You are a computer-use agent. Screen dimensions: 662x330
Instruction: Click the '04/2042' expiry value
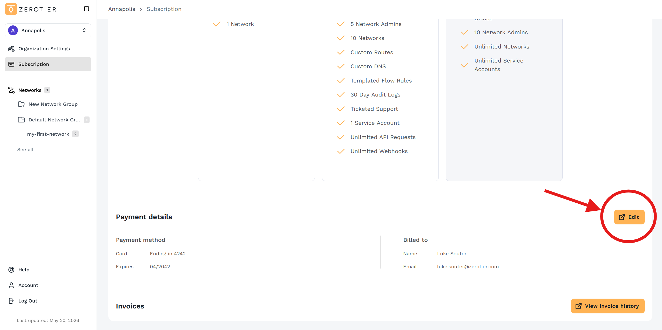(160, 267)
